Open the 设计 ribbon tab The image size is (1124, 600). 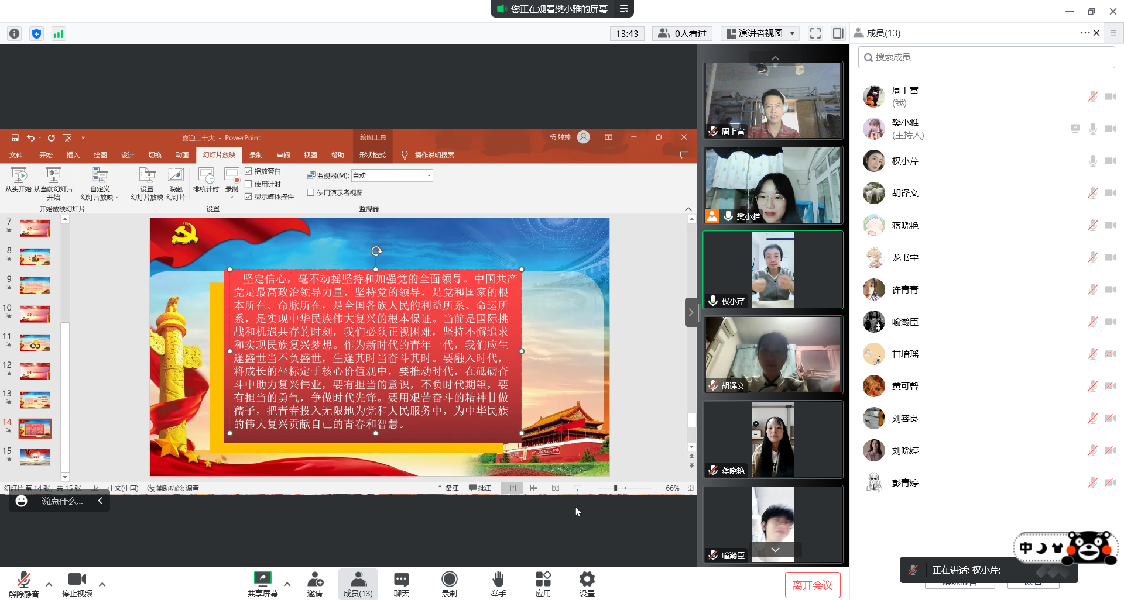(128, 155)
